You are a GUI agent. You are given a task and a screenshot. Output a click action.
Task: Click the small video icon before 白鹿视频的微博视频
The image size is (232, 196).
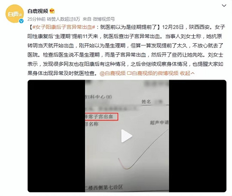(x=130, y=73)
